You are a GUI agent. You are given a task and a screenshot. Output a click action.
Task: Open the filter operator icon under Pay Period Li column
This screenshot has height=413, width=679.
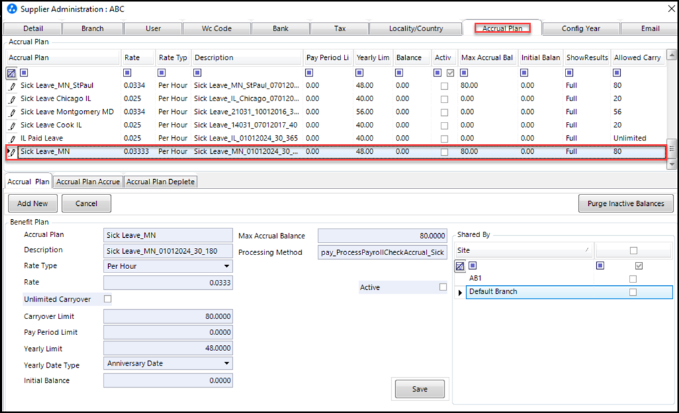(309, 73)
